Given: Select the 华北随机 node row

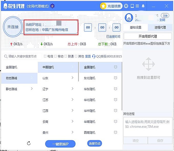Looking at the screenshot, I should pos(100,100).
